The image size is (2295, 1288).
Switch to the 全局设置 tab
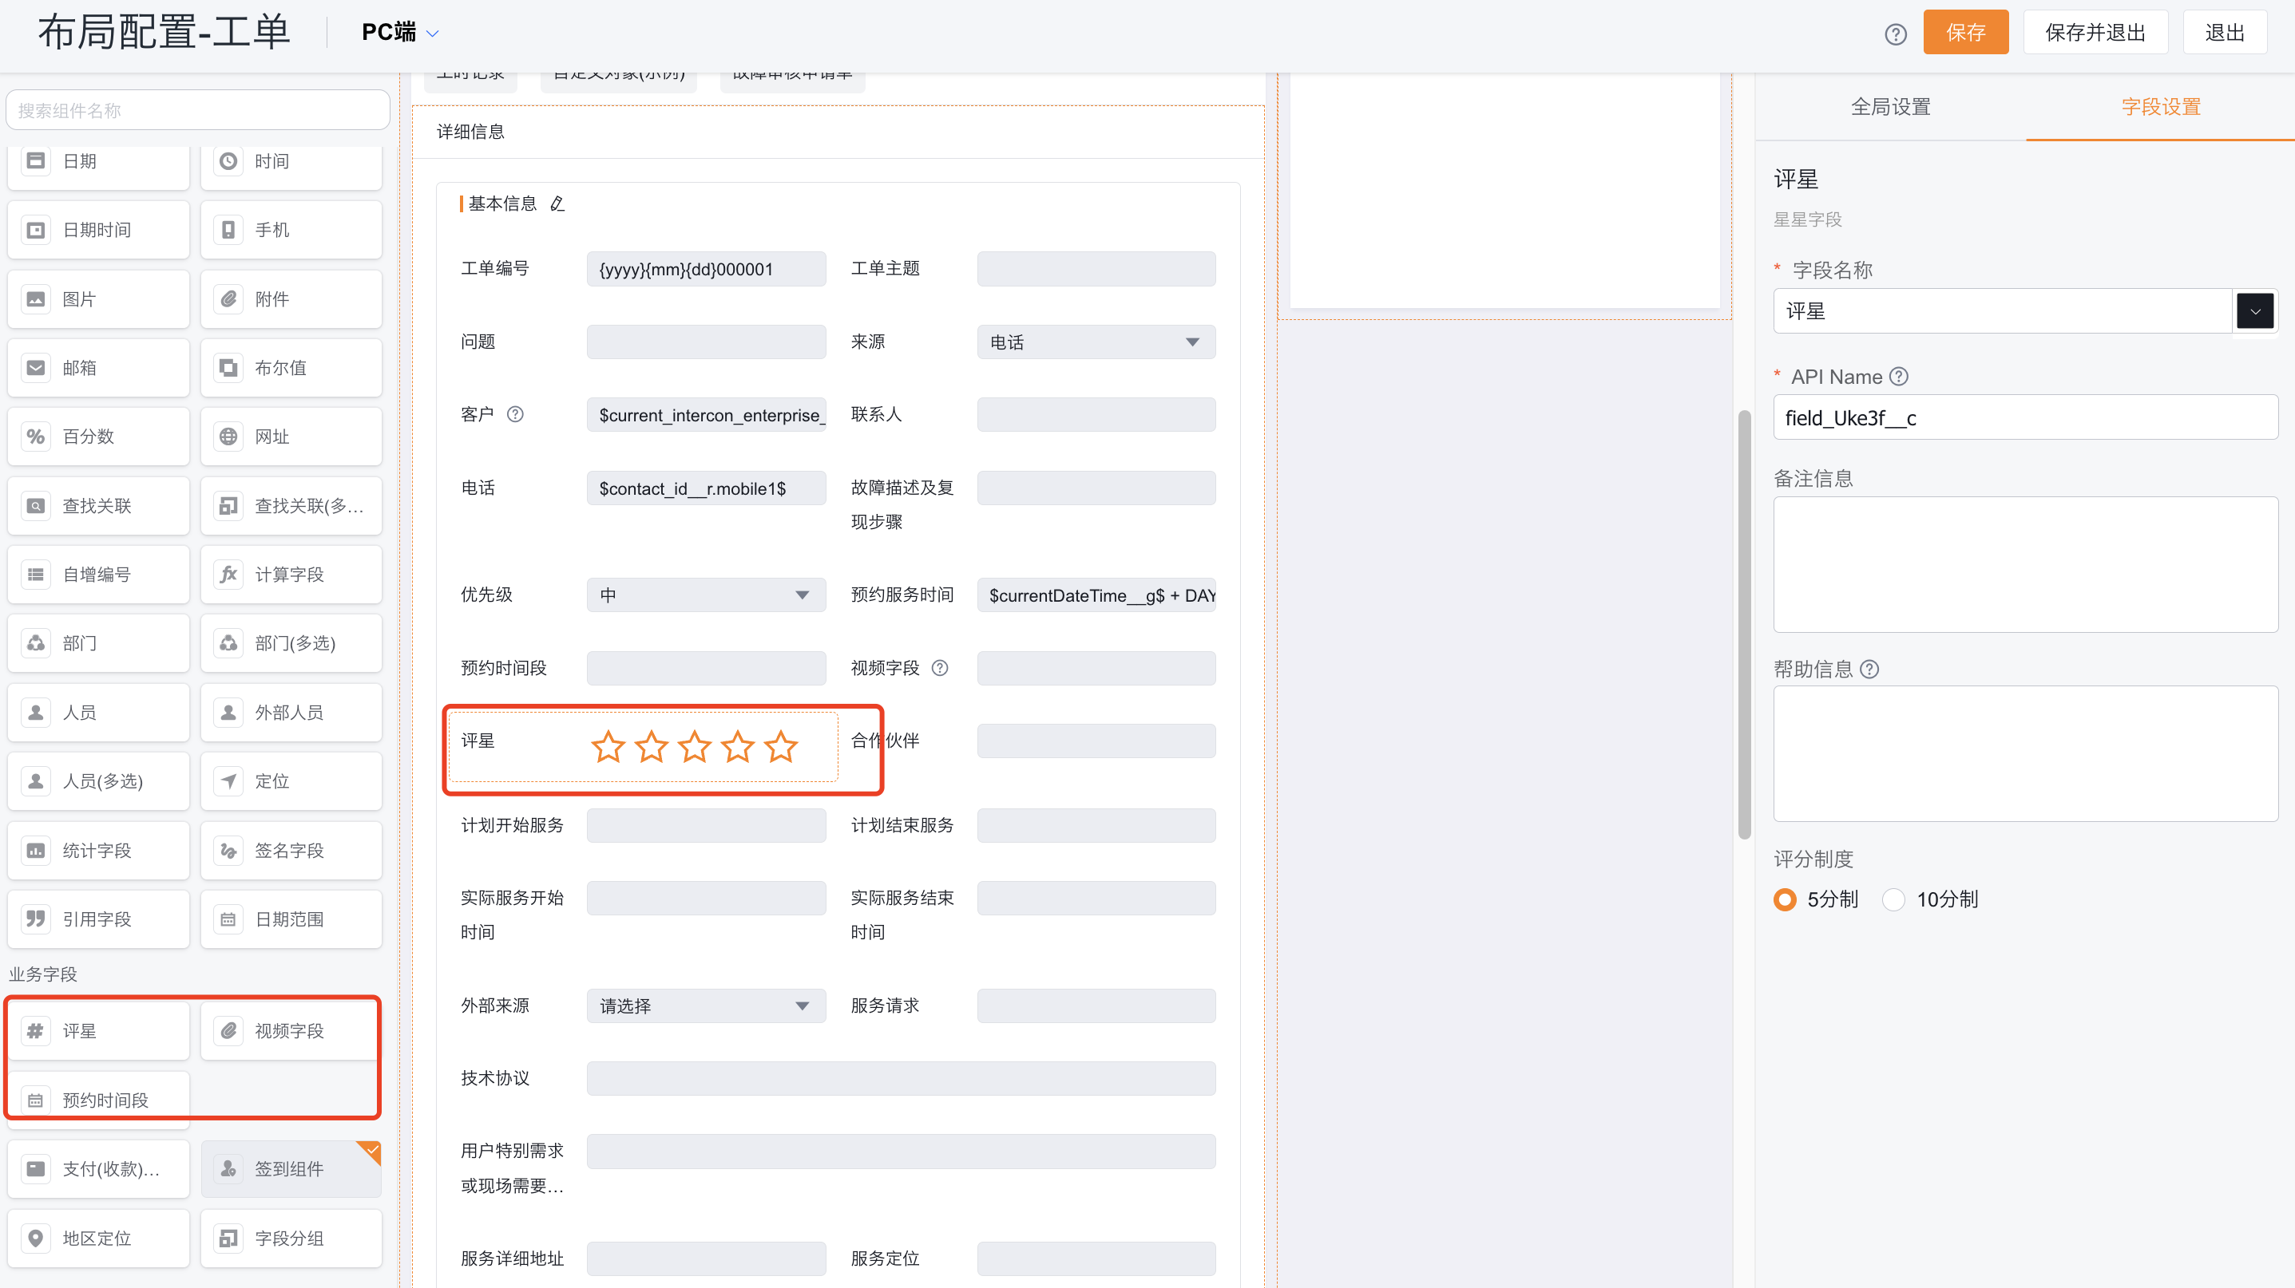click(1890, 107)
